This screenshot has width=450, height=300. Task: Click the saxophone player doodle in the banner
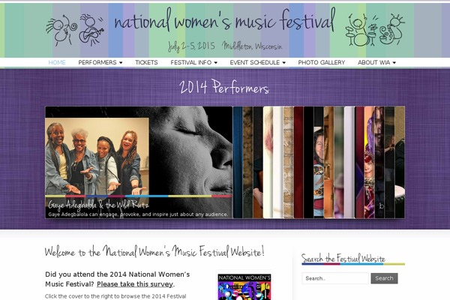point(391,28)
